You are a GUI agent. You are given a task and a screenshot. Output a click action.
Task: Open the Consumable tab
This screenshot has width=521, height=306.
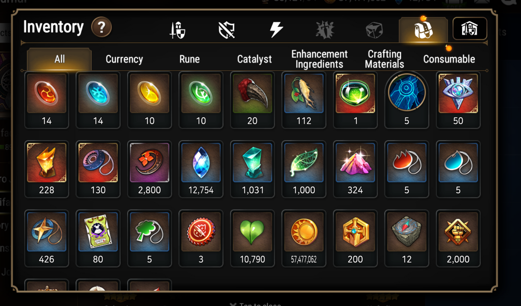(x=449, y=59)
